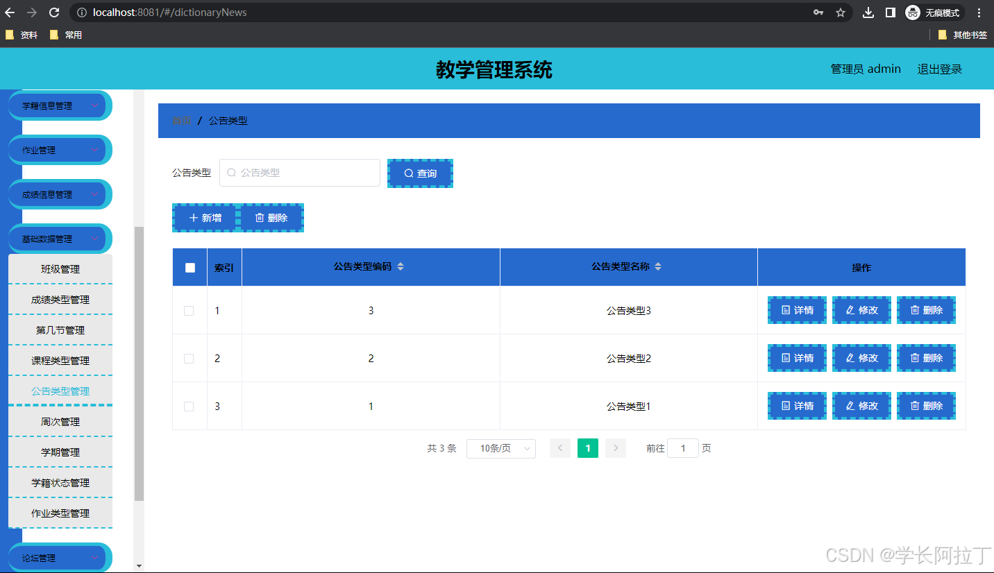994x573 pixels.
Task: Open 详情 for 公告类型3 via document icon
Action: 784,310
